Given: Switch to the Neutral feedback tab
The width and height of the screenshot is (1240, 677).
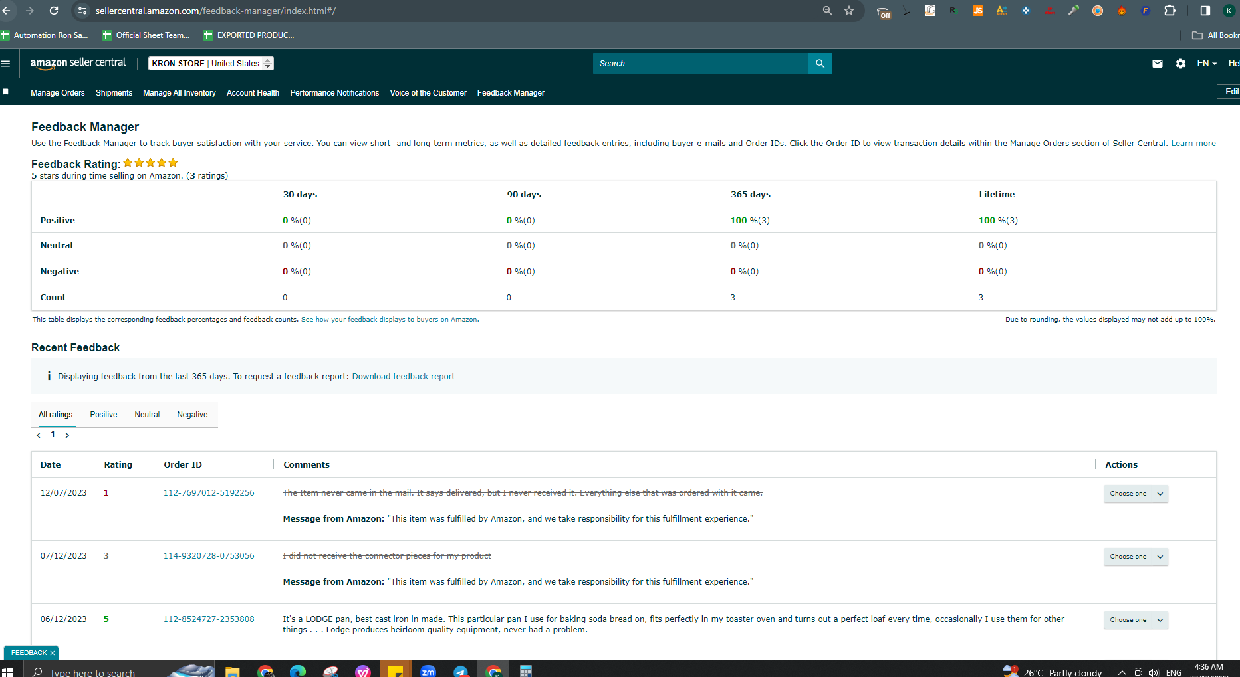Looking at the screenshot, I should pyautogui.click(x=147, y=415).
